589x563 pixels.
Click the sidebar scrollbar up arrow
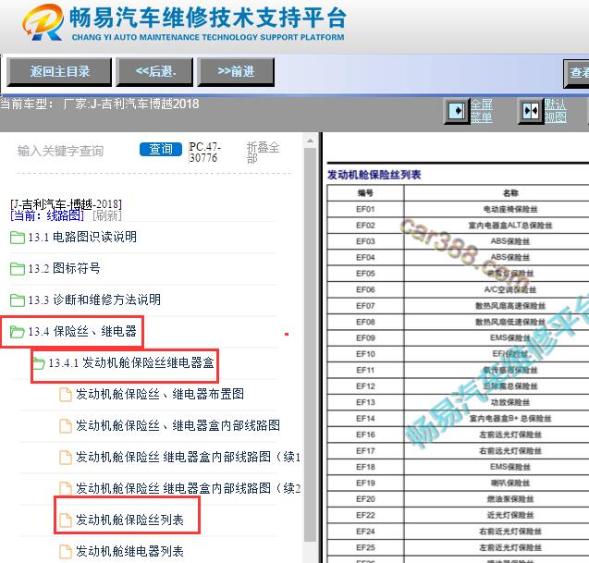click(310, 141)
